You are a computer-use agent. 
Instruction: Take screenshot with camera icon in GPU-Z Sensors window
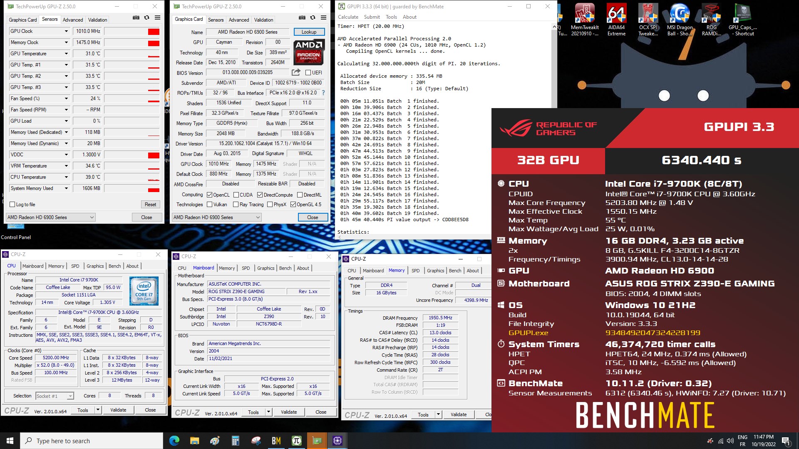[x=136, y=18]
